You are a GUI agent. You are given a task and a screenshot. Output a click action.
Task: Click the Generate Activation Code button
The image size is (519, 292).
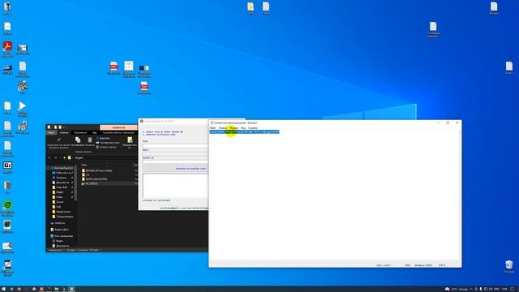(x=175, y=169)
